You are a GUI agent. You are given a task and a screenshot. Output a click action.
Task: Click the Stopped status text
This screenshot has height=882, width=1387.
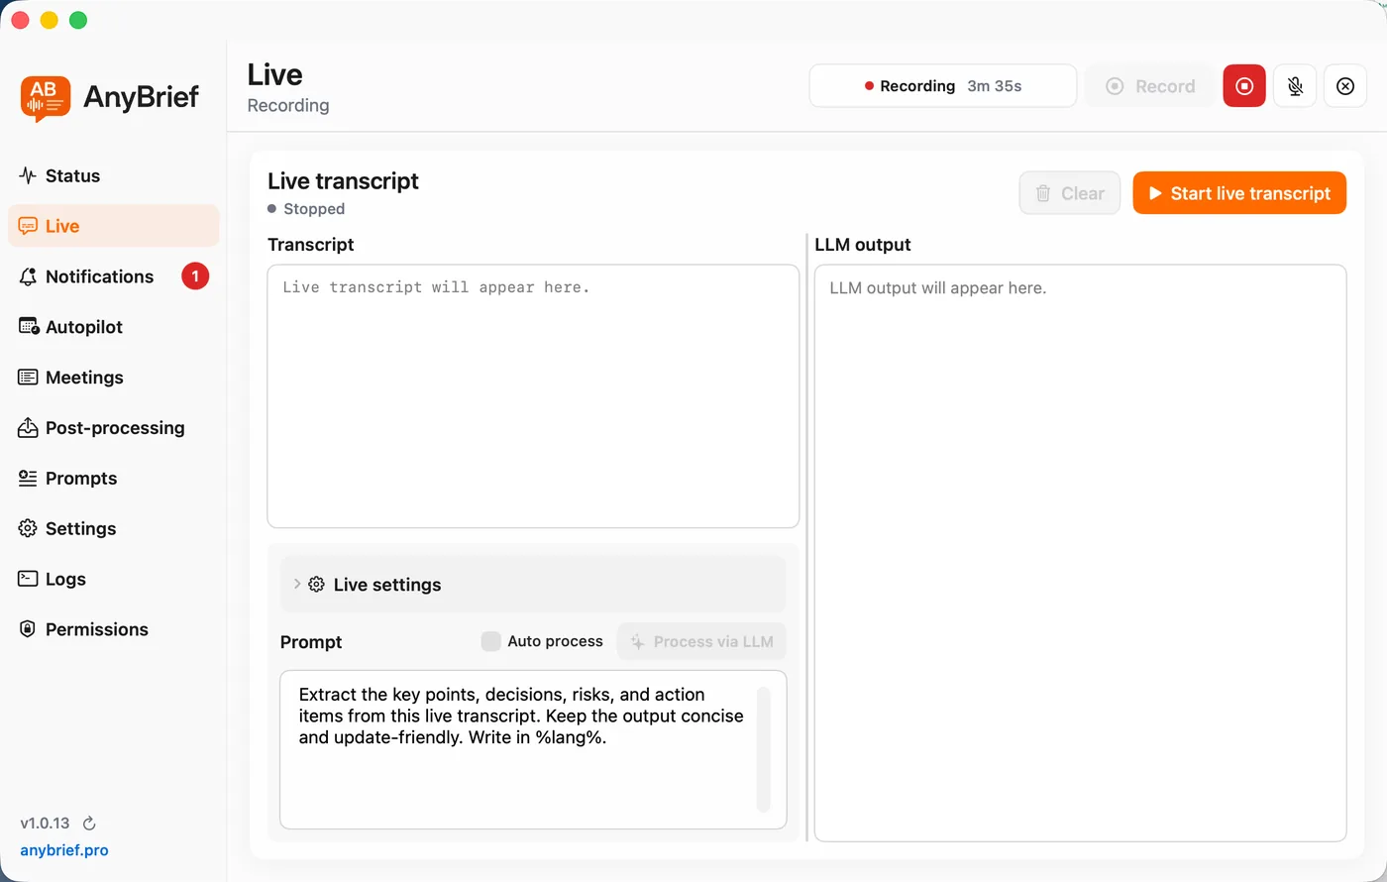314,209
